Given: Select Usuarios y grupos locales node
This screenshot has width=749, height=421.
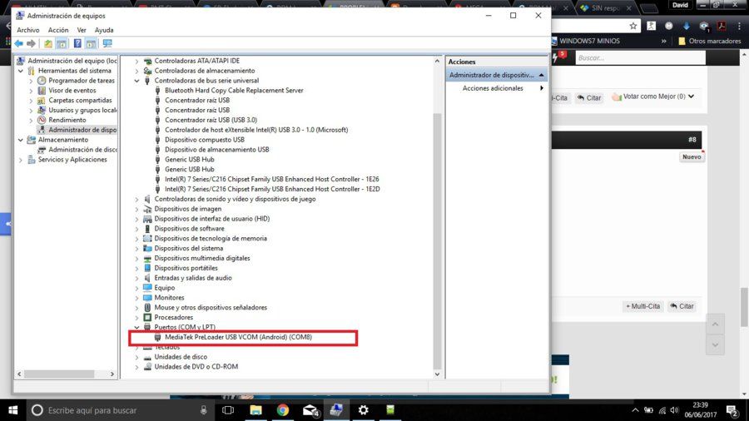Looking at the screenshot, I should 82,111.
